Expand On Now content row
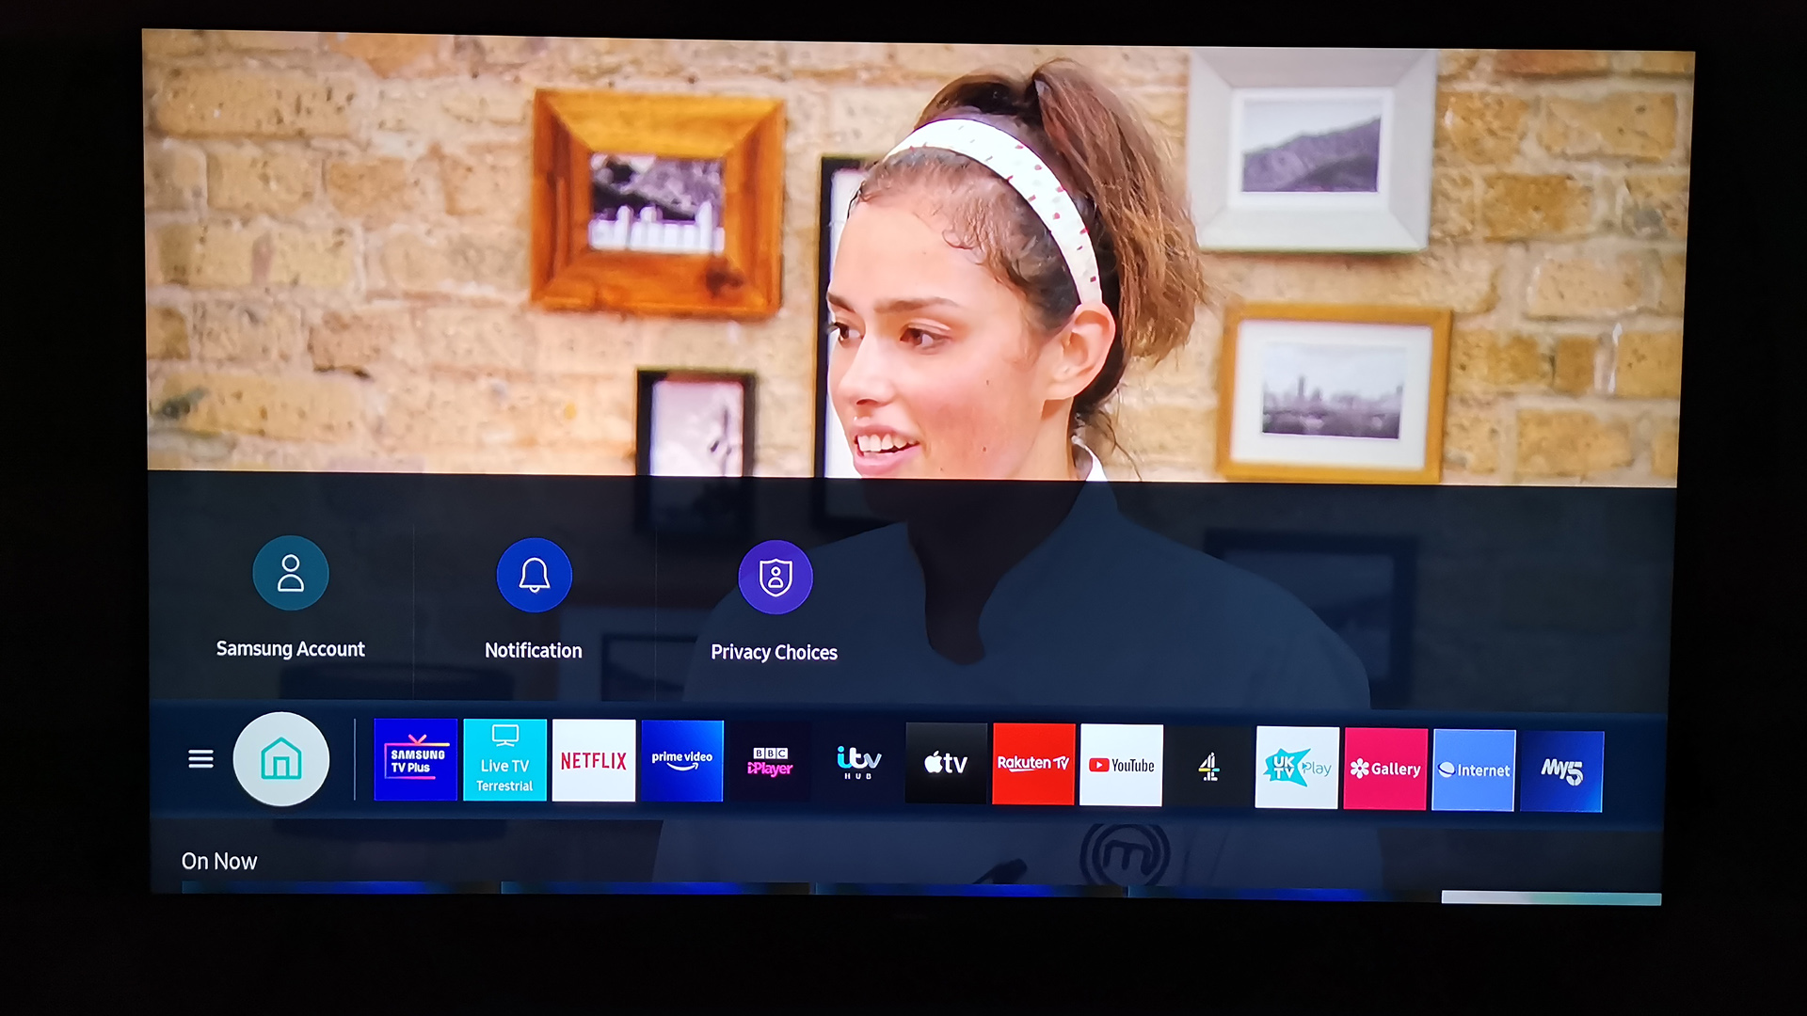Image resolution: width=1807 pixels, height=1016 pixels. coord(218,861)
